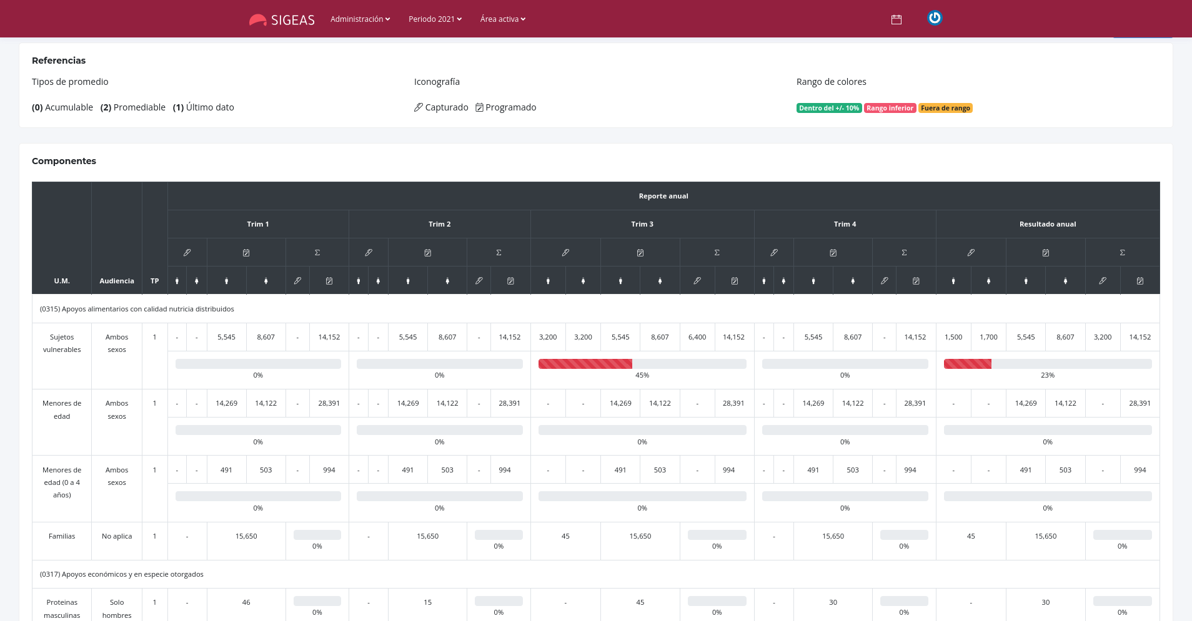
Task: Click the Trim 4 programmed calendar header icon
Action: click(833, 253)
